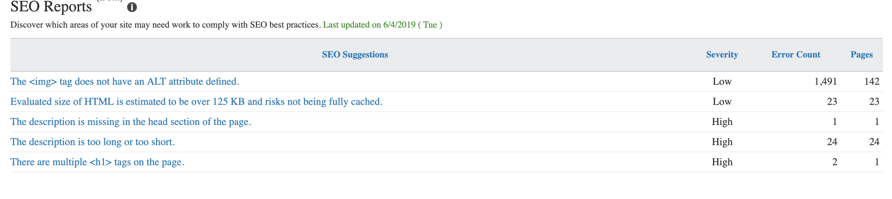This screenshot has width=892, height=199.
Task: Click error count 2 in multiple h1 row
Action: (835, 162)
